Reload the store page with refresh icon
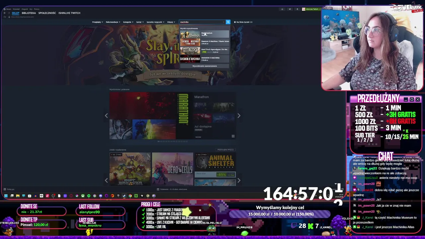 5,17
